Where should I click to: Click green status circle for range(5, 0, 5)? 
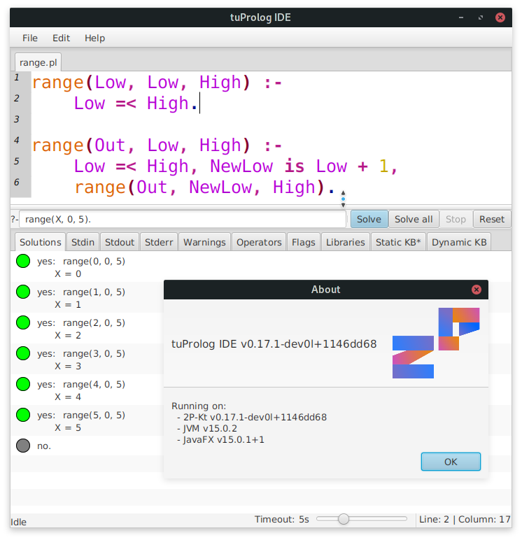[23, 415]
